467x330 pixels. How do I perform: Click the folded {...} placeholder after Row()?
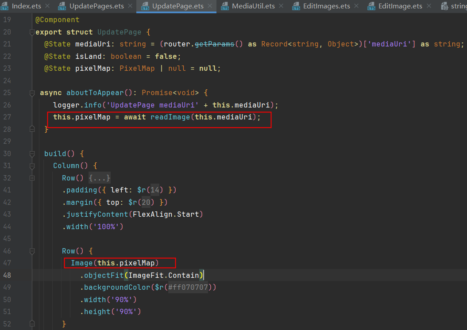pos(99,178)
